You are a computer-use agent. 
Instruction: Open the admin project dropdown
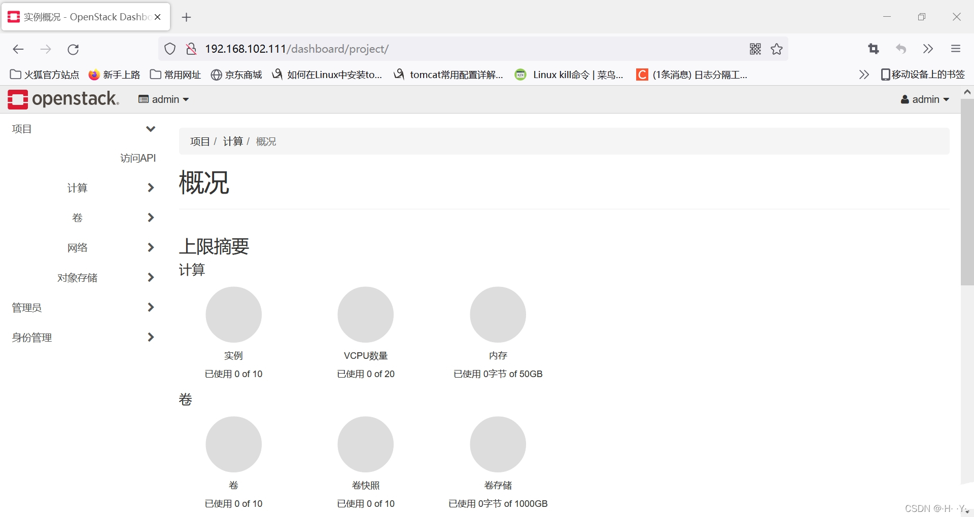pos(164,99)
